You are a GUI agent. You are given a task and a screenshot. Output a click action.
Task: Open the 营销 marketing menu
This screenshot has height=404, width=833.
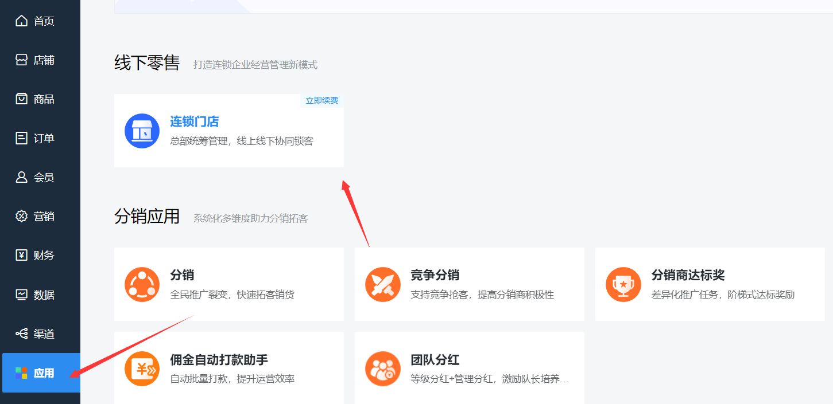coord(43,217)
